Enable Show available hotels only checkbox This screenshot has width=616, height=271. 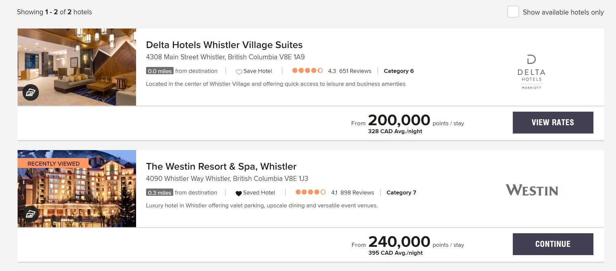513,12
